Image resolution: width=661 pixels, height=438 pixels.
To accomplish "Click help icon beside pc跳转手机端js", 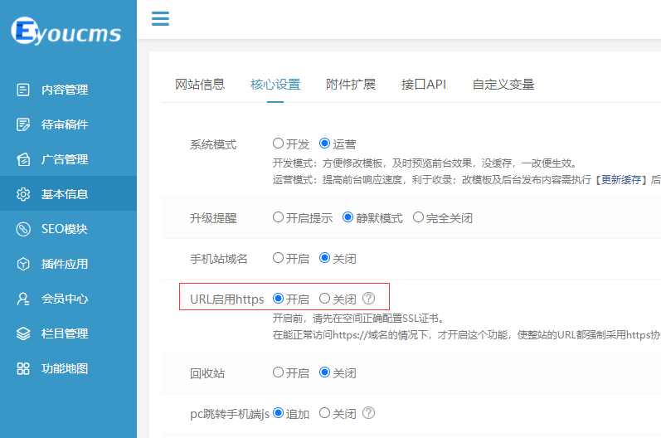I will (369, 413).
